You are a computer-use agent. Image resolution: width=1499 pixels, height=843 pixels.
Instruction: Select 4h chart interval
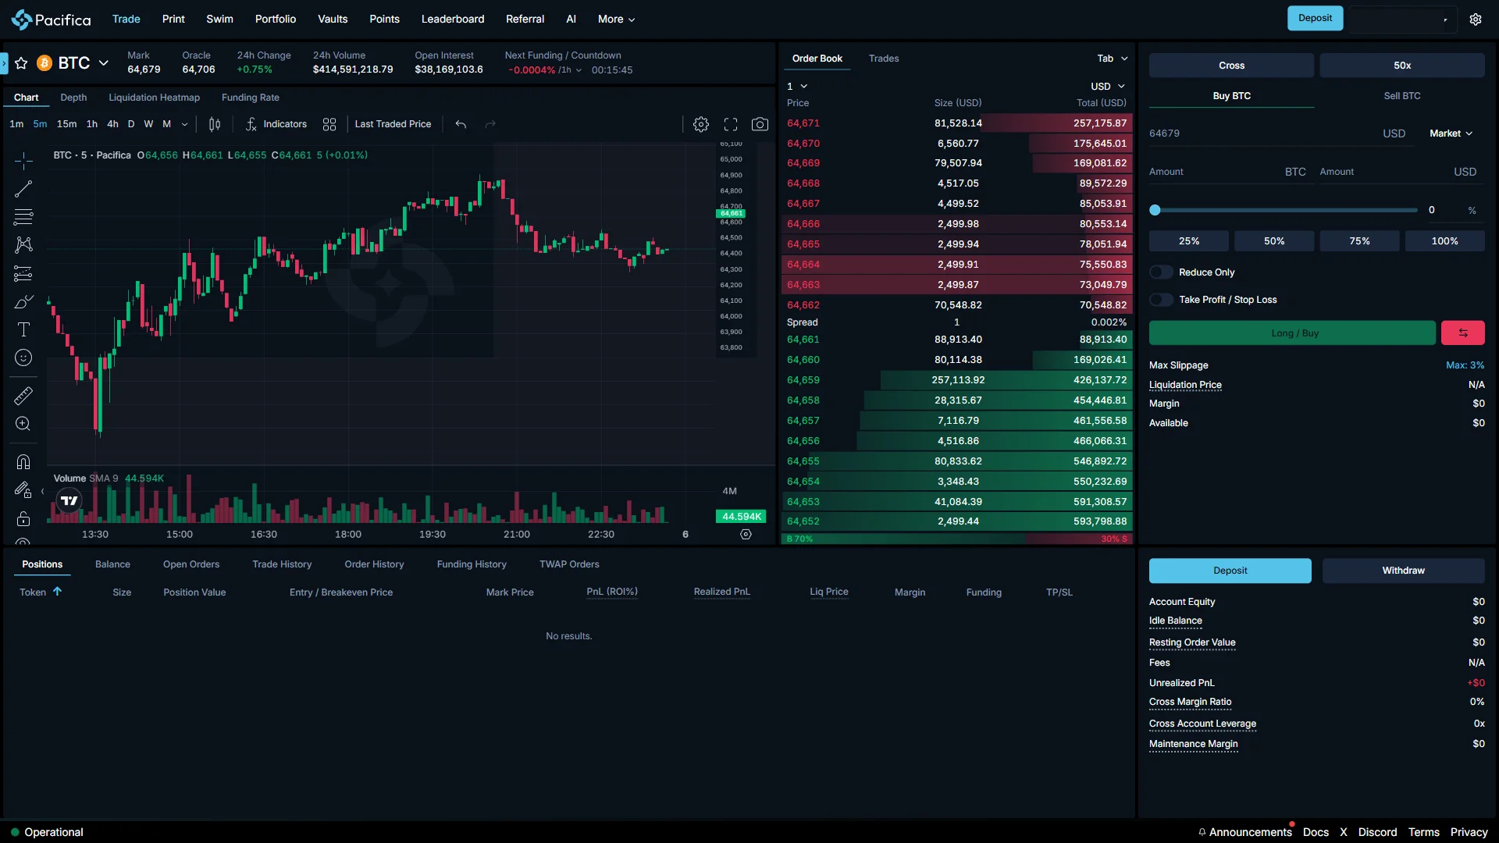coord(112,124)
